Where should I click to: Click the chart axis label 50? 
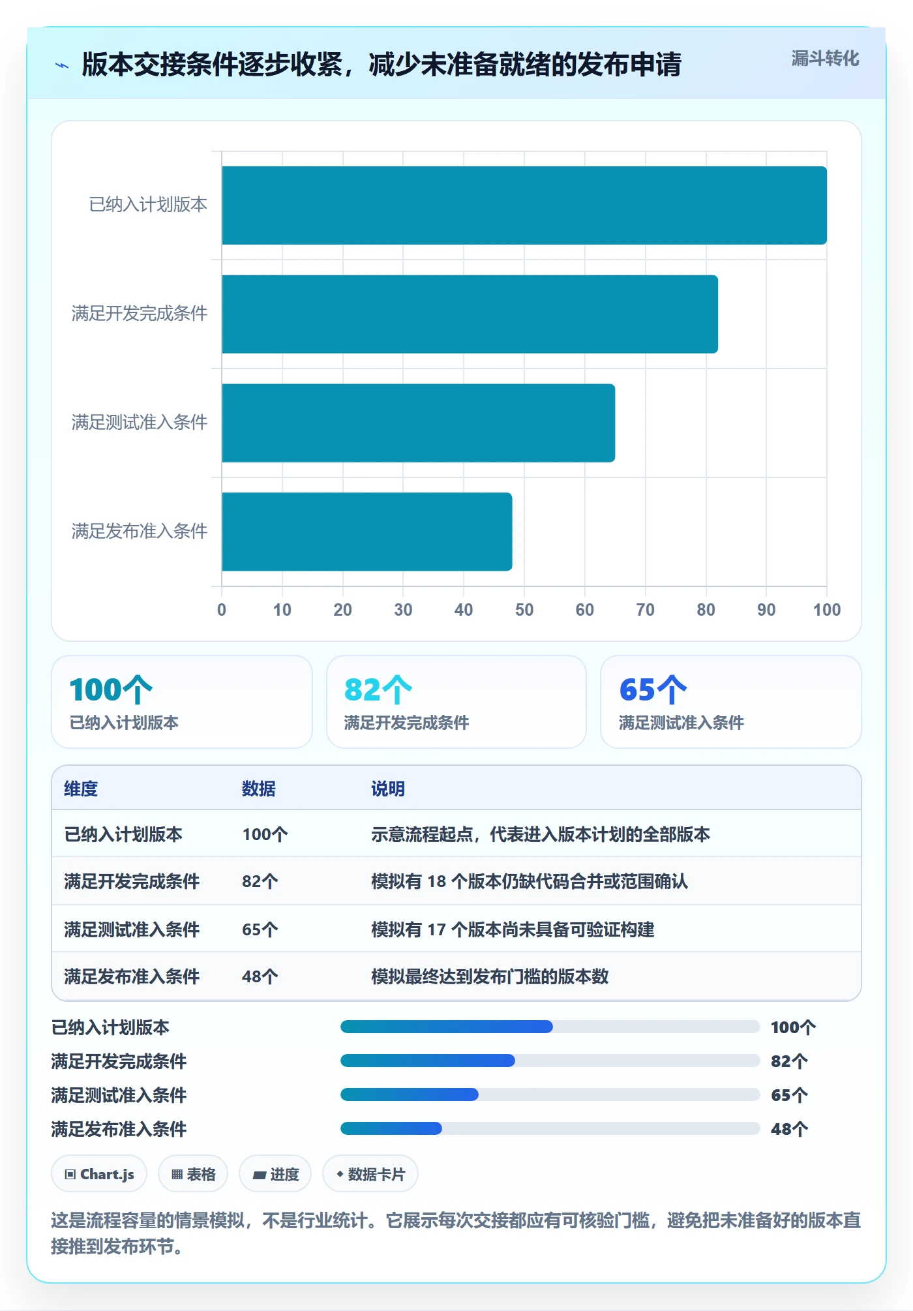point(524,610)
